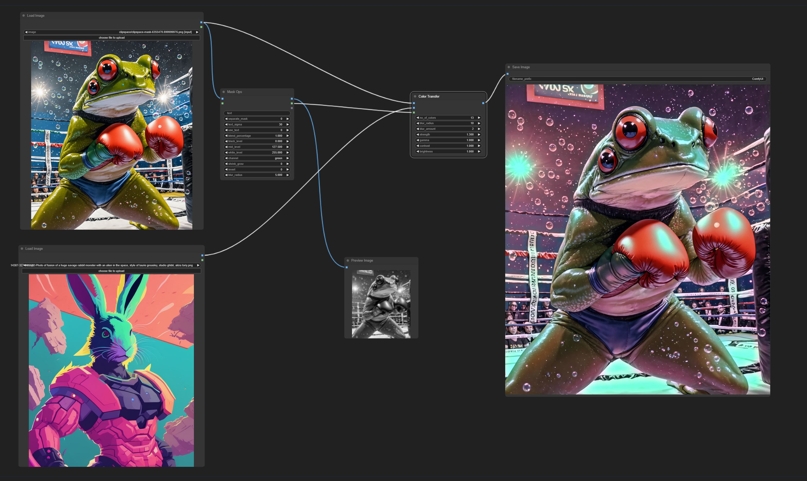The width and height of the screenshot is (807, 481).
Task: Click the grayscale frog thumbnail in Preview Image
Action: coord(381,304)
